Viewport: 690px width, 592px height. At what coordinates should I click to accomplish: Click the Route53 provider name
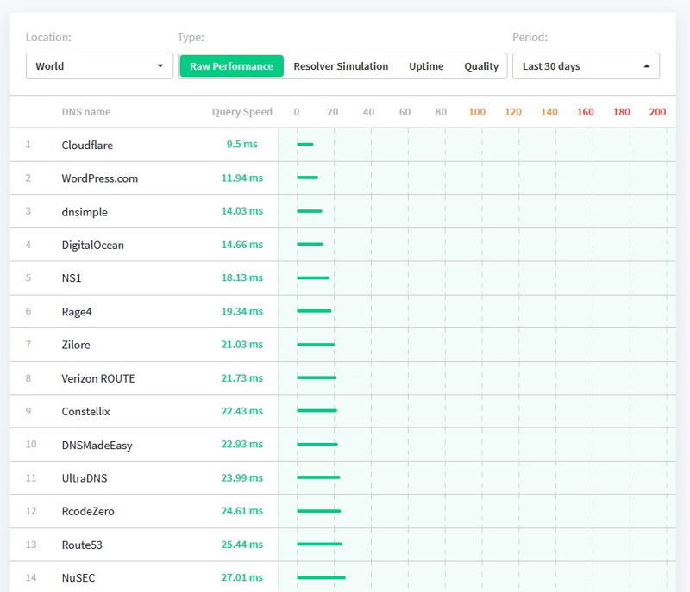[82, 545]
